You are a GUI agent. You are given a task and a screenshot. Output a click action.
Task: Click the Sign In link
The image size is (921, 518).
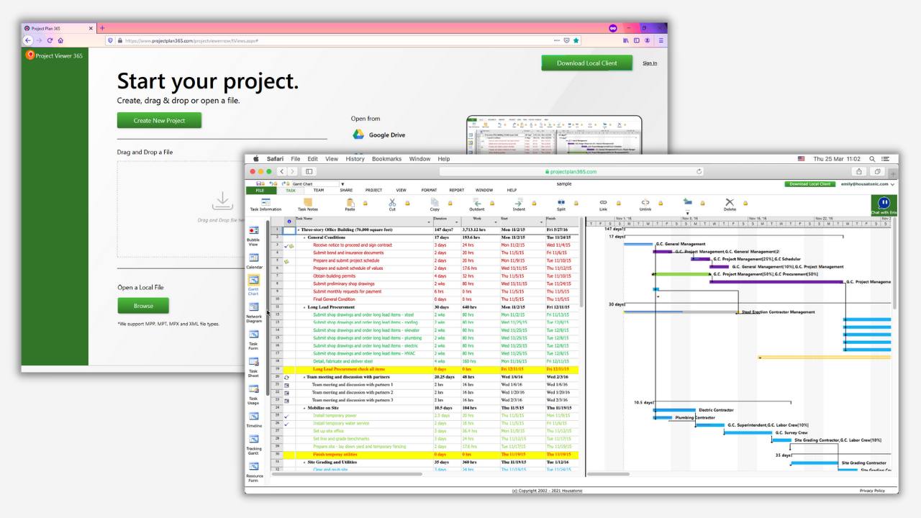[650, 63]
